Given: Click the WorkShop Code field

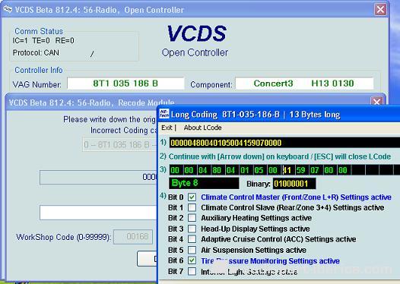Looking at the screenshot, I should (x=133, y=237).
